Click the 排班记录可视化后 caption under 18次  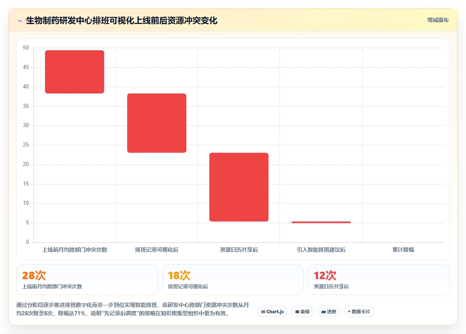(188, 287)
